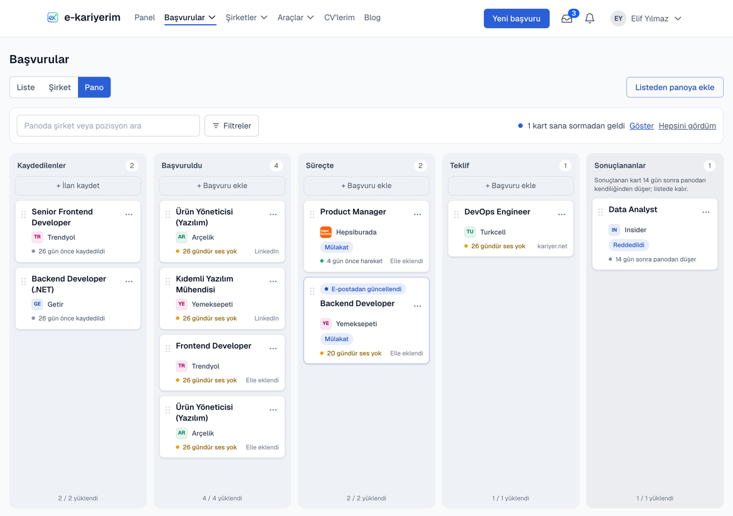Image resolution: width=733 pixels, height=516 pixels.
Task: Grab drag handle of DevOps Engineer card
Action: coord(456,214)
